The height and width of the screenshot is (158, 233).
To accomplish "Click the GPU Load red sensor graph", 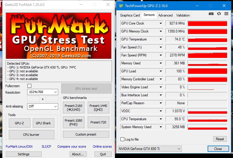I will pyautogui.click(x=207, y=71).
